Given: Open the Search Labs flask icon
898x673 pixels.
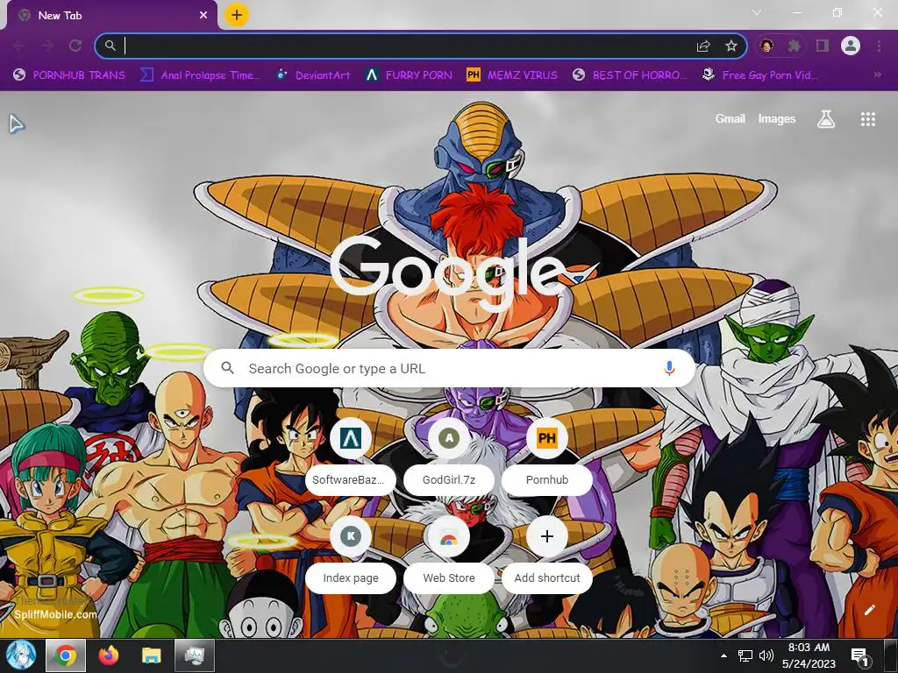Looking at the screenshot, I should (825, 119).
